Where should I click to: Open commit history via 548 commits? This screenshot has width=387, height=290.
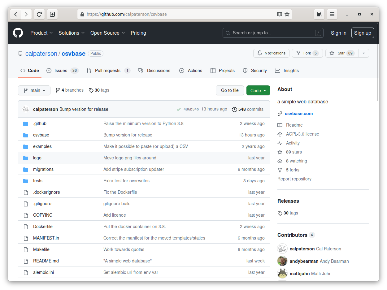click(248, 109)
